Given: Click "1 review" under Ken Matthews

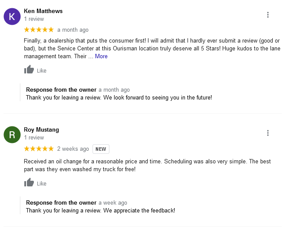Looking at the screenshot, I should tap(34, 19).
